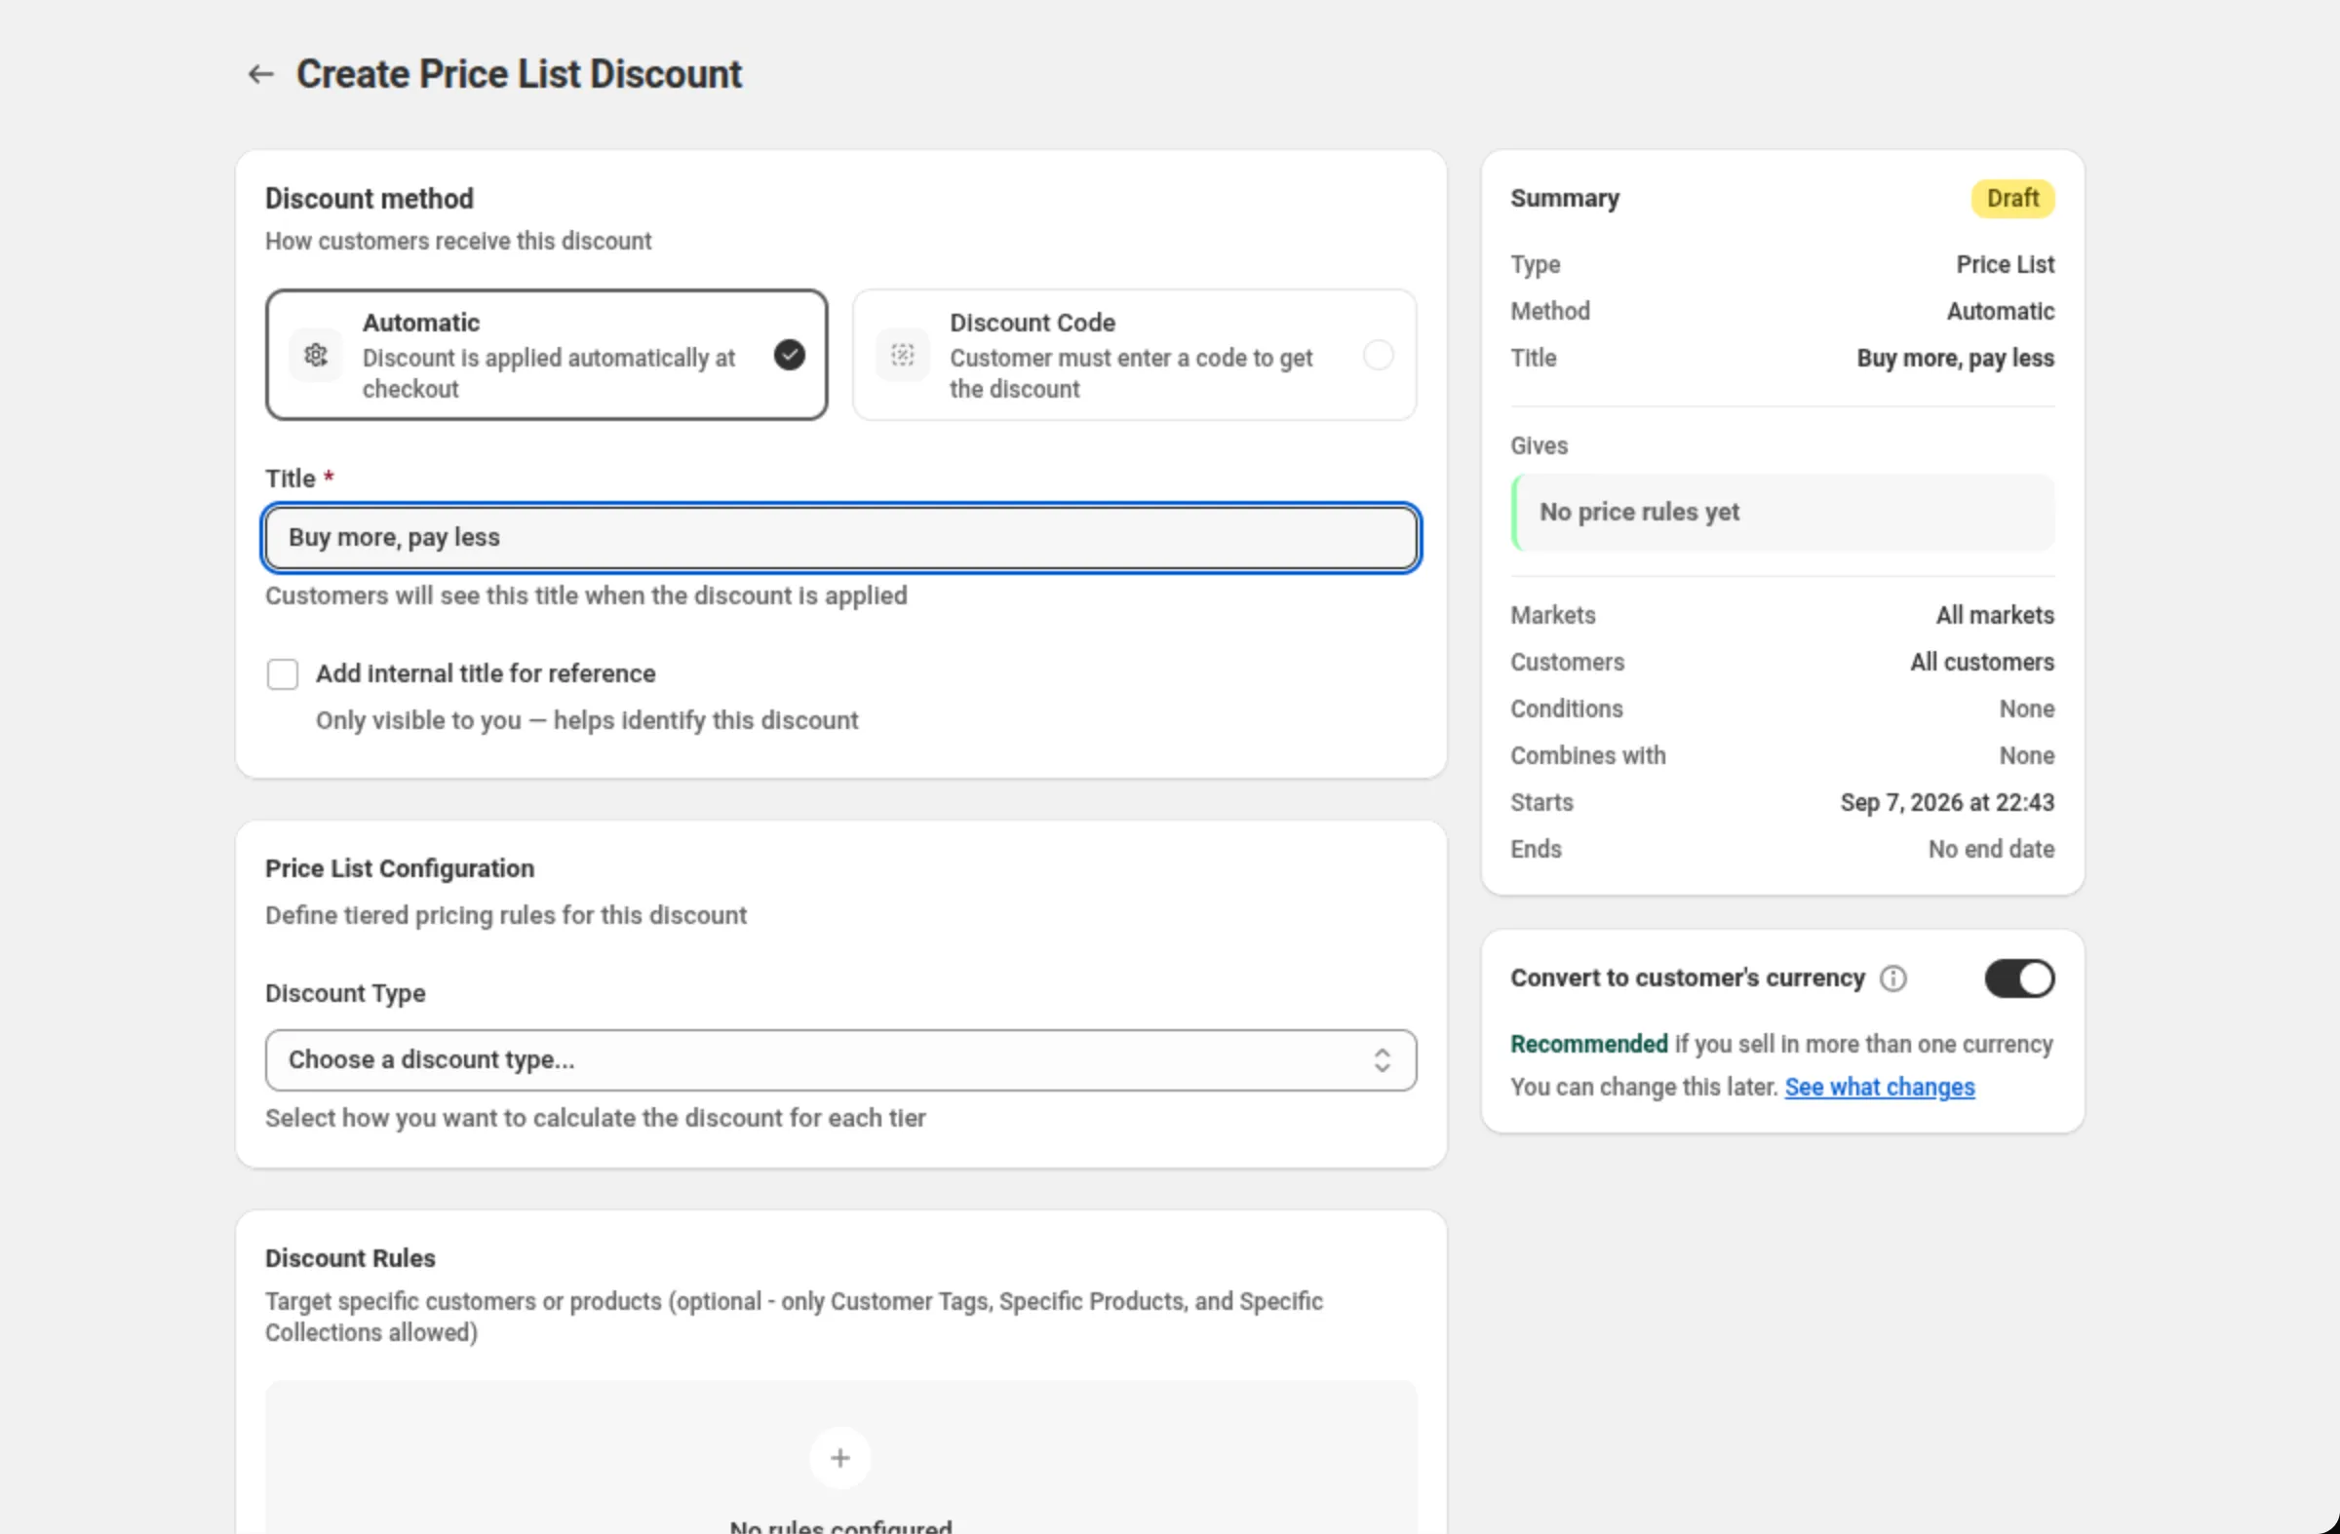Click the percent icon in the Discount Code card

point(903,355)
